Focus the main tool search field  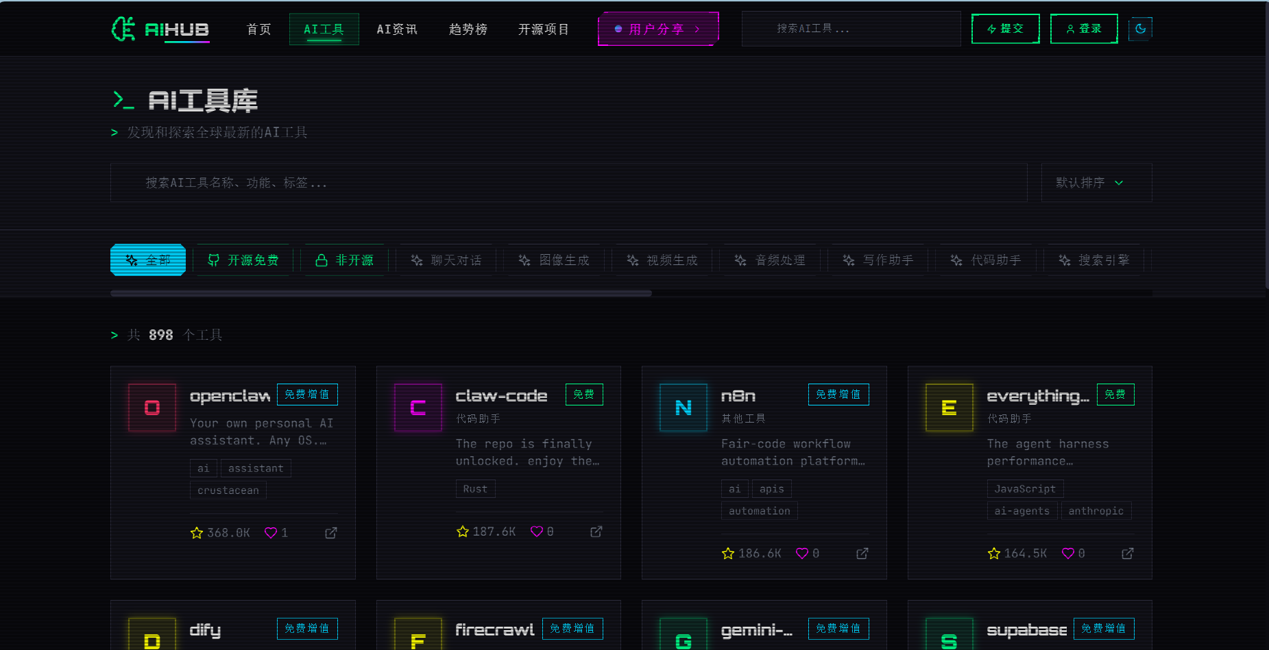point(568,182)
